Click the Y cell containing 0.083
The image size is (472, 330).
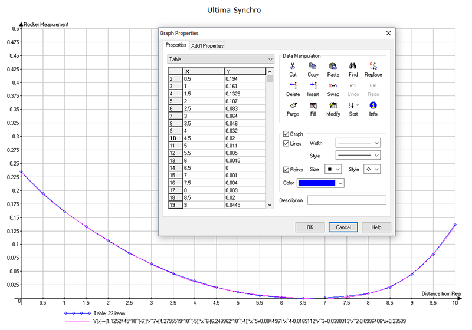(x=245, y=108)
